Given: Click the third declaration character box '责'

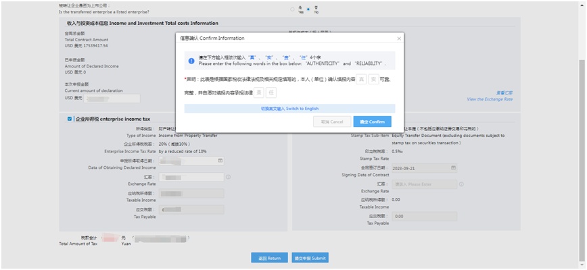Looking at the screenshot, I should [260, 92].
